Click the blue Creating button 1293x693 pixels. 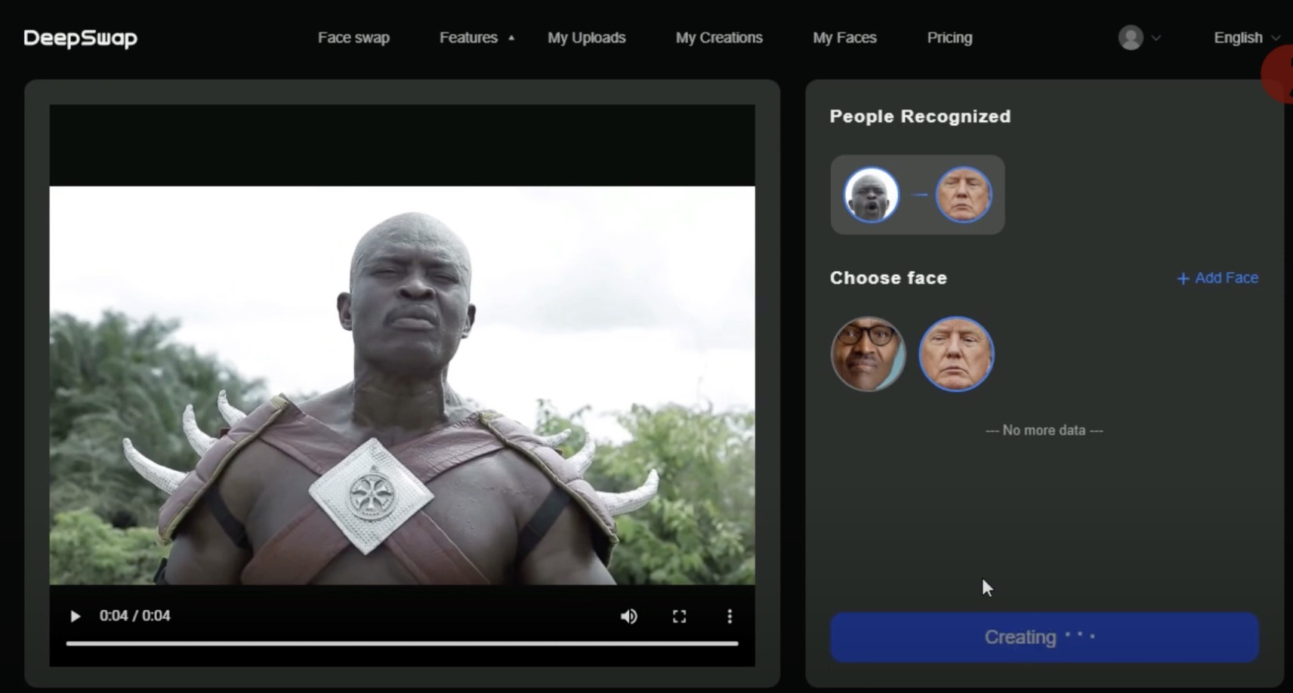1044,637
